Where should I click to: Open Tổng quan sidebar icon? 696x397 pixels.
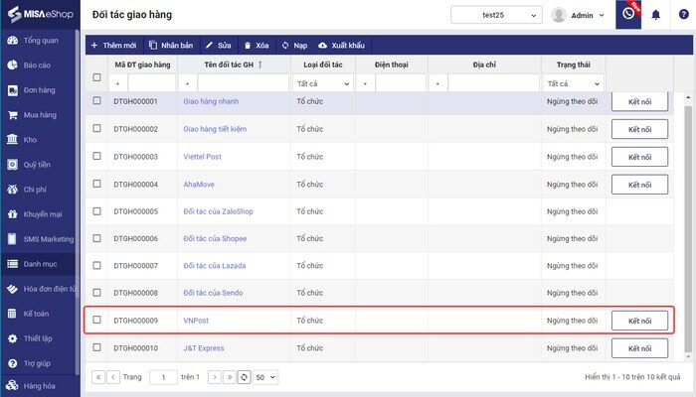point(11,41)
